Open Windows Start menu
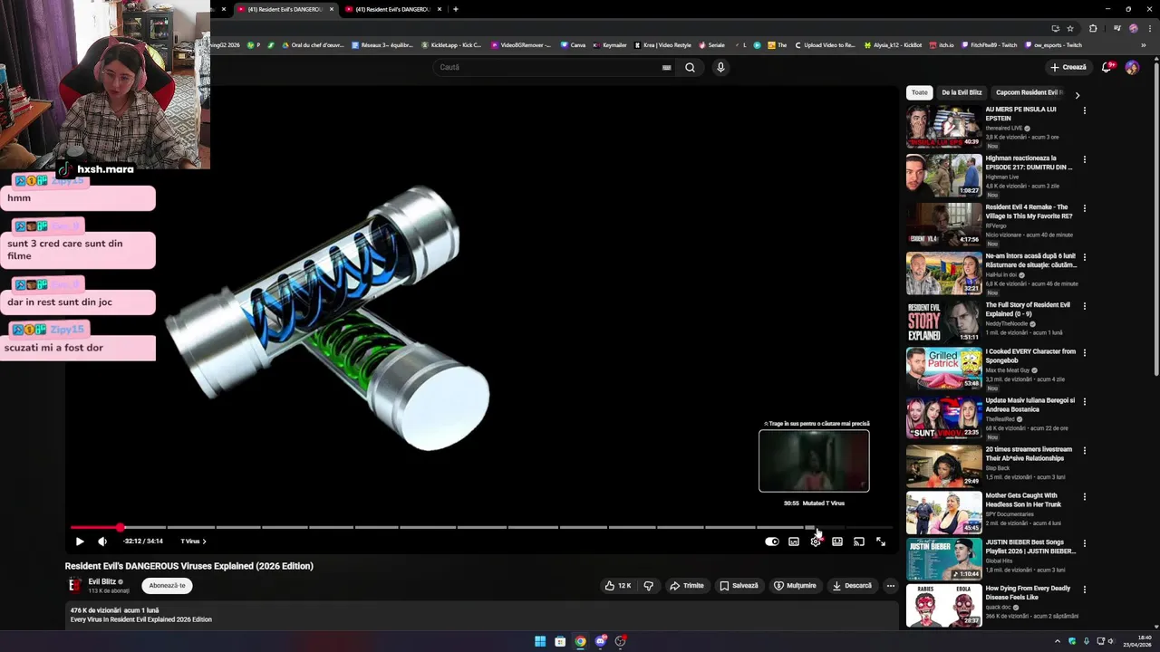 click(x=540, y=641)
